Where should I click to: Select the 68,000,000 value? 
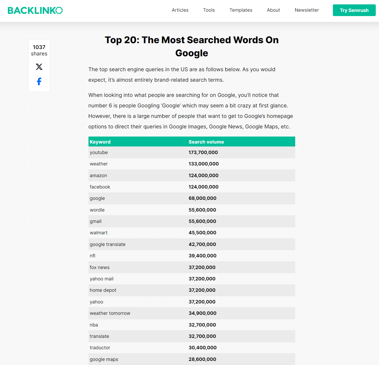coord(202,198)
